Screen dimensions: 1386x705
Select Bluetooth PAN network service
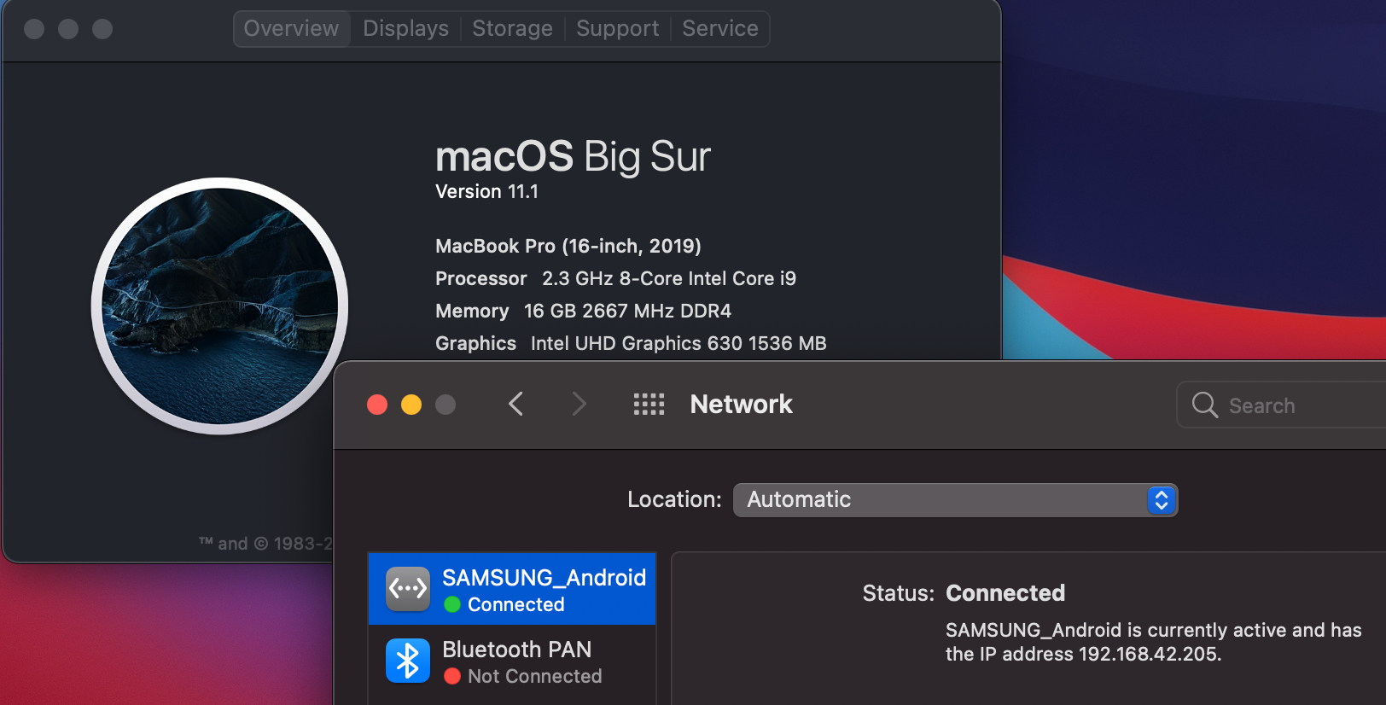click(512, 661)
